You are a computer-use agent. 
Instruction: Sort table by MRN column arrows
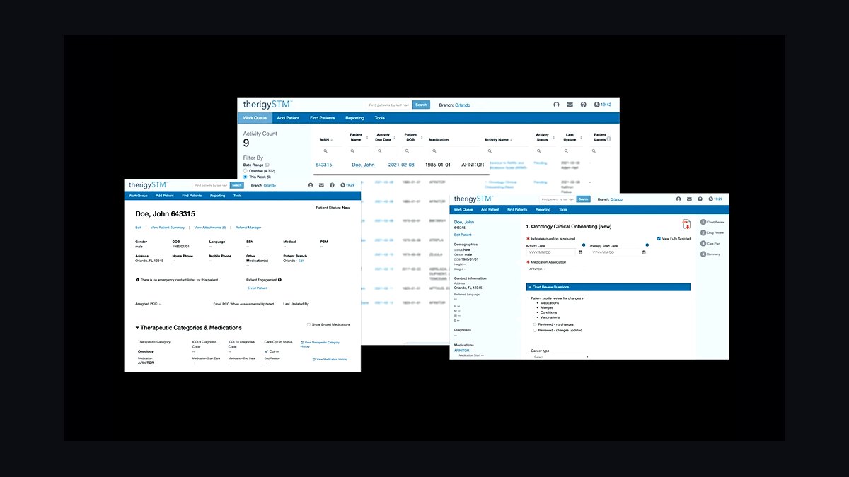click(332, 139)
